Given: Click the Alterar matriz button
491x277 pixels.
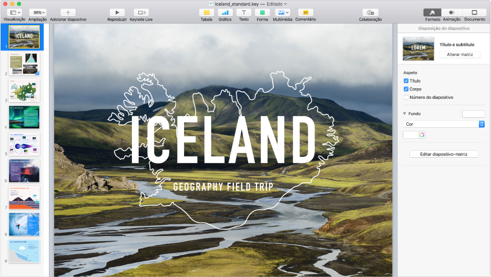Looking at the screenshot, I should click(x=459, y=55).
